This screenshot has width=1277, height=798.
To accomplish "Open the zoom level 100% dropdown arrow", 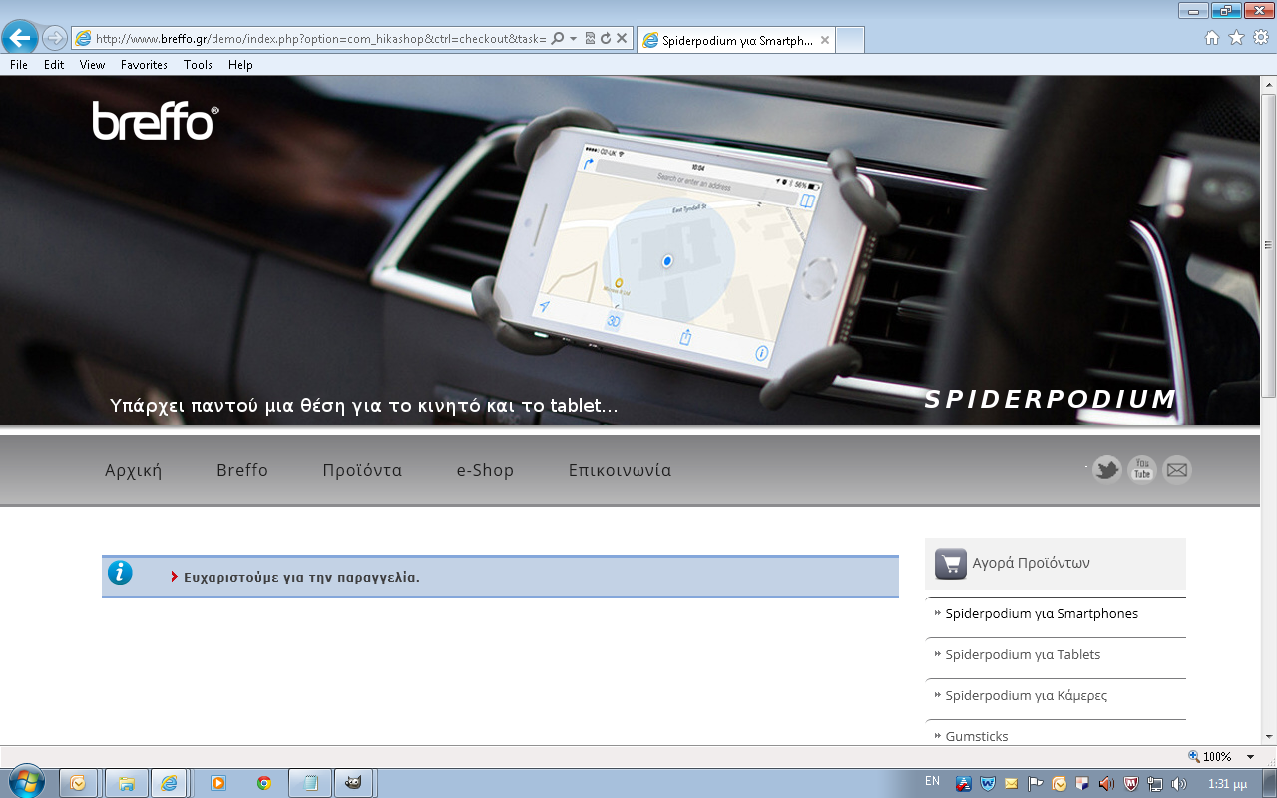I will tap(1251, 757).
